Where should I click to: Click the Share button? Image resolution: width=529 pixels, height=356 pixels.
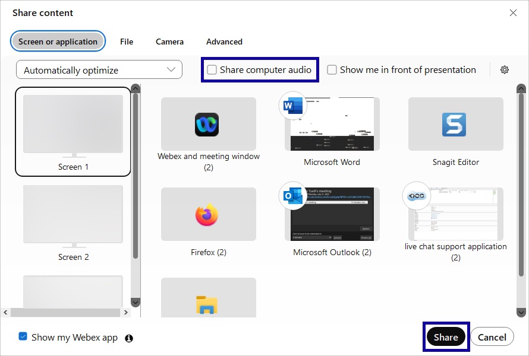[446, 337]
